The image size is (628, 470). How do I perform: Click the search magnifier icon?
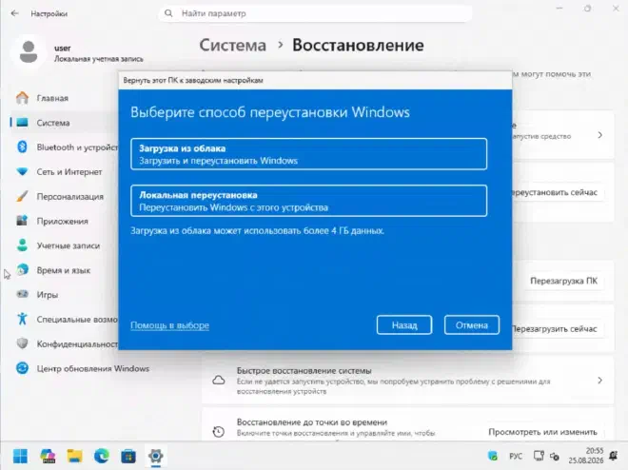[168, 13]
